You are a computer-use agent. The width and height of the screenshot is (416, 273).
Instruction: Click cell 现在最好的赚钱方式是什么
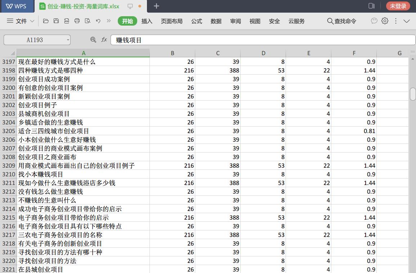coord(83,62)
